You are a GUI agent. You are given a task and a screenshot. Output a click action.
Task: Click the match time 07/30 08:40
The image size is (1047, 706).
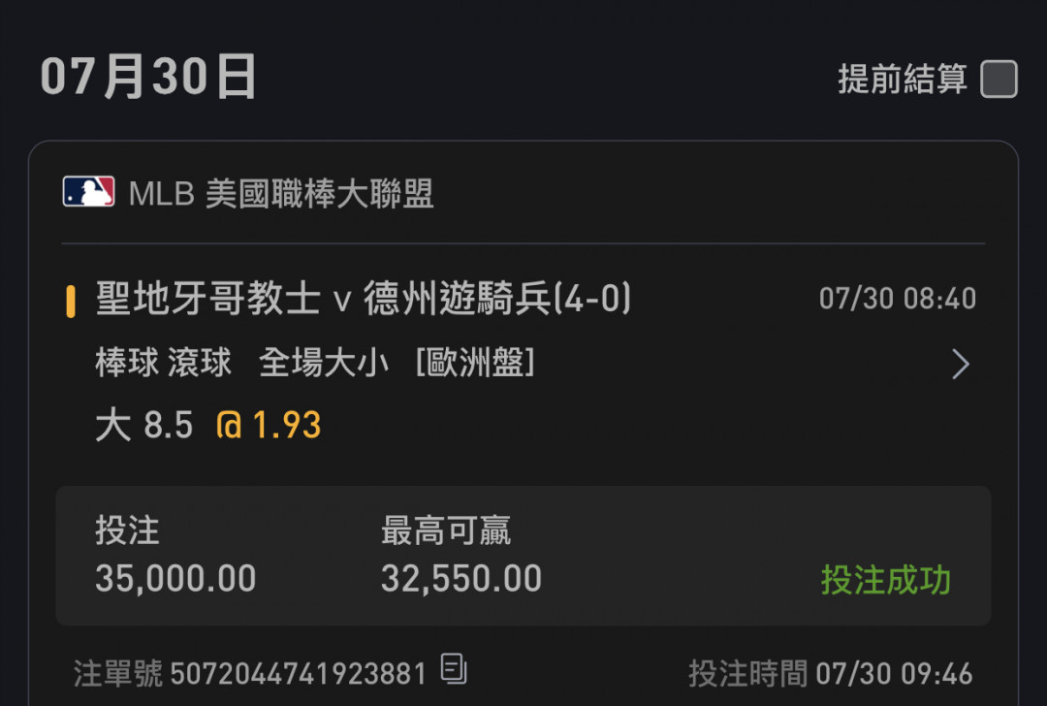coord(898,298)
